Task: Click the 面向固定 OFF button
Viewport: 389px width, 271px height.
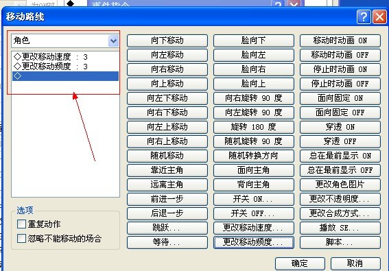Action: (x=340, y=113)
